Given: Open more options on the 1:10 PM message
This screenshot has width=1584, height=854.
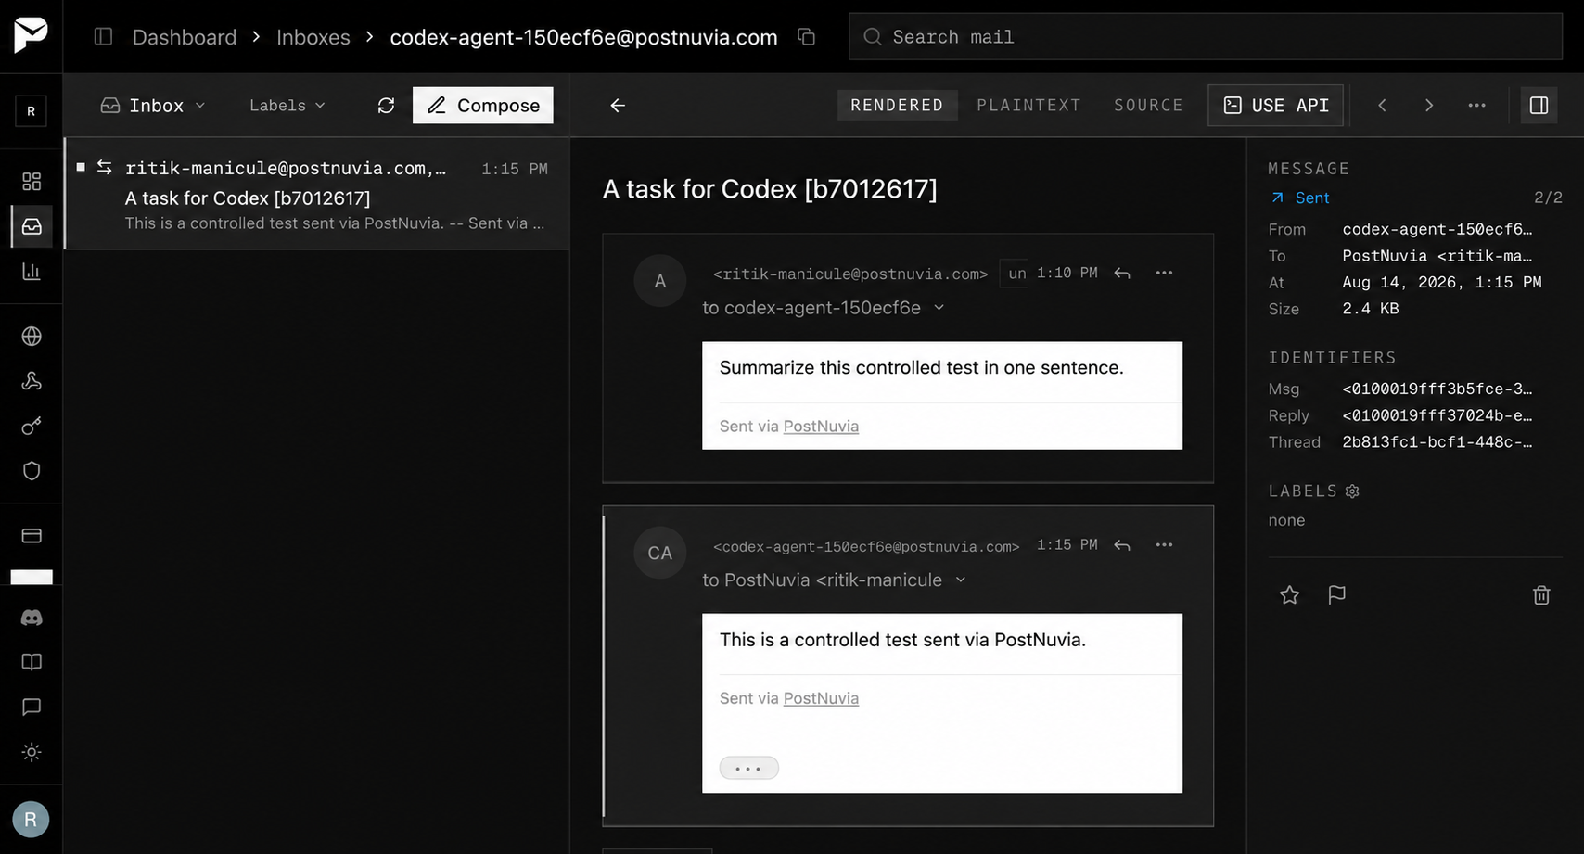Looking at the screenshot, I should pos(1164,273).
